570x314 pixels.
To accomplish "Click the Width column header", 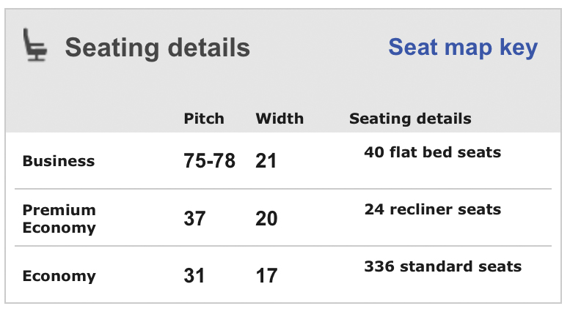I will pos(279,119).
